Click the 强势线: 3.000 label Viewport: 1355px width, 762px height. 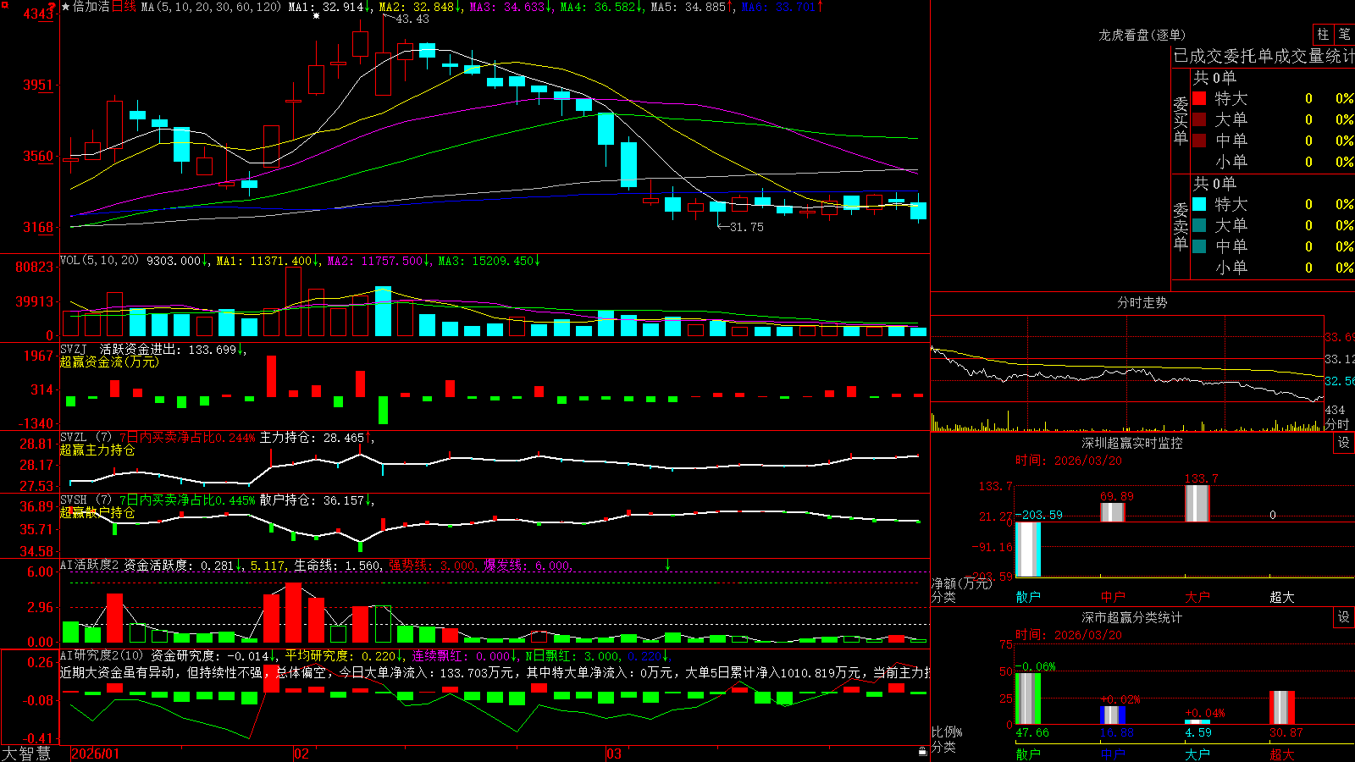pyautogui.click(x=432, y=565)
